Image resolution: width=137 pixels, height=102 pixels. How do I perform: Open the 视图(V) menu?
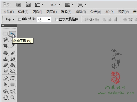point(123,12)
